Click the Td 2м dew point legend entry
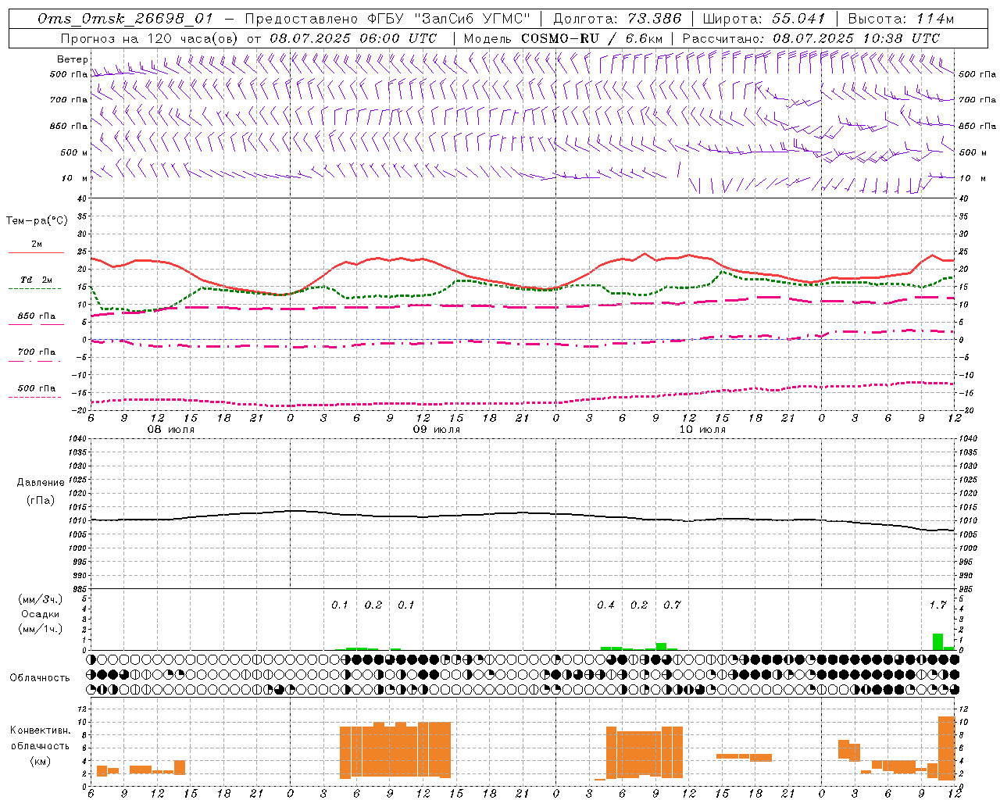 pos(37,280)
